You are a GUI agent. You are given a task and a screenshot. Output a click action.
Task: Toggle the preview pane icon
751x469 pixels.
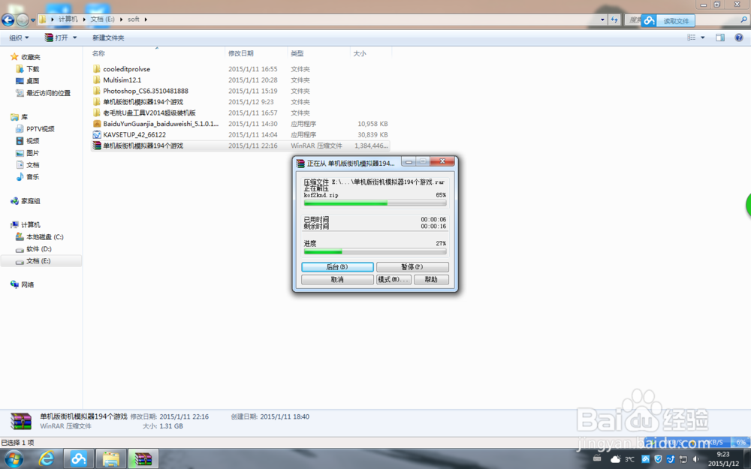(720, 38)
